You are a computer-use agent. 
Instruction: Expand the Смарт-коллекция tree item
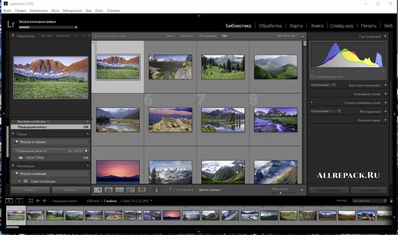click(x=19, y=181)
